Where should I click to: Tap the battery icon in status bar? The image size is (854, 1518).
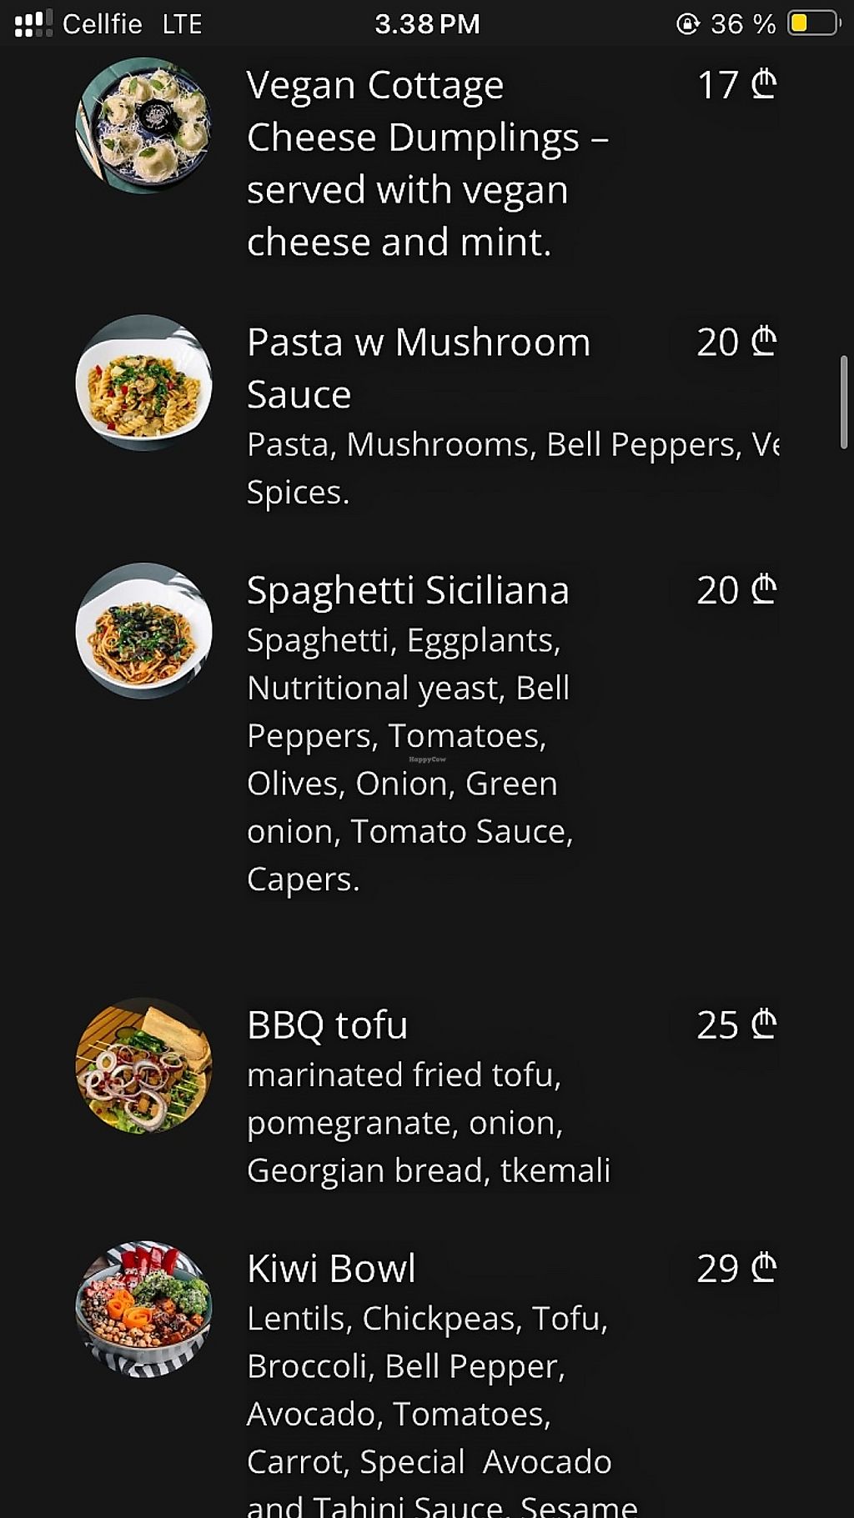(x=813, y=23)
